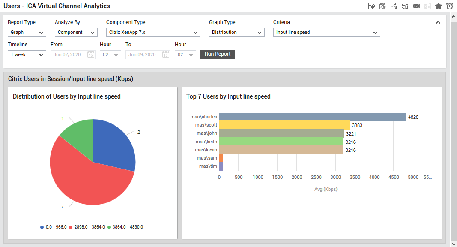The width and height of the screenshot is (457, 247).
Task: Click the scroll down arrow of the page scrollbar
Action: pos(454,244)
